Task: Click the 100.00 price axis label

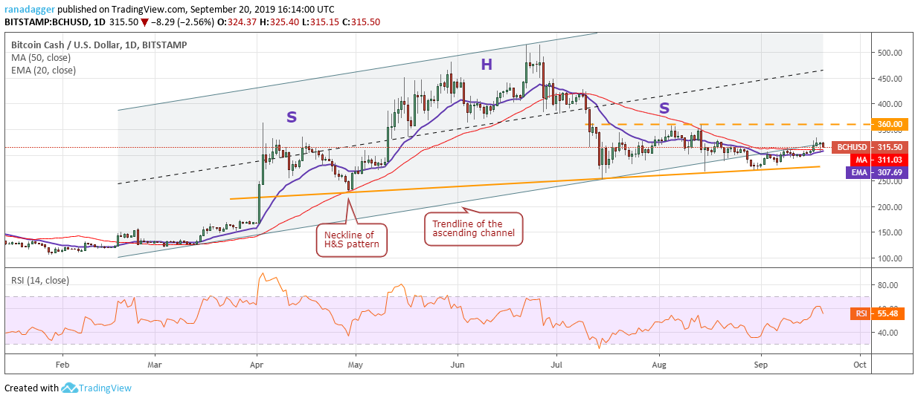Action: click(x=890, y=258)
